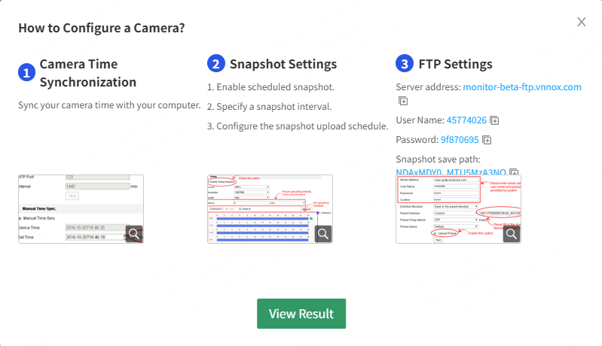Select the user name value 45774026
This screenshot has width=602, height=346.
(x=466, y=120)
